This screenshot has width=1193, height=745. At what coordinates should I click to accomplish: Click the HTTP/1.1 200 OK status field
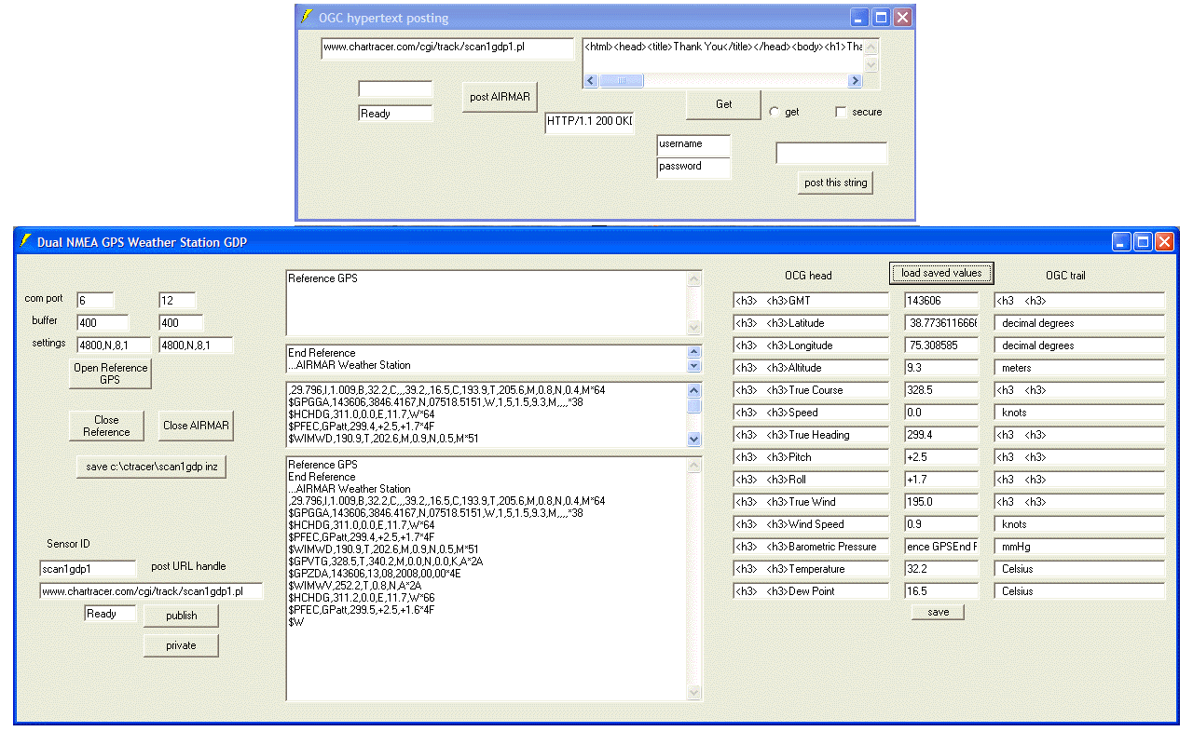click(589, 123)
